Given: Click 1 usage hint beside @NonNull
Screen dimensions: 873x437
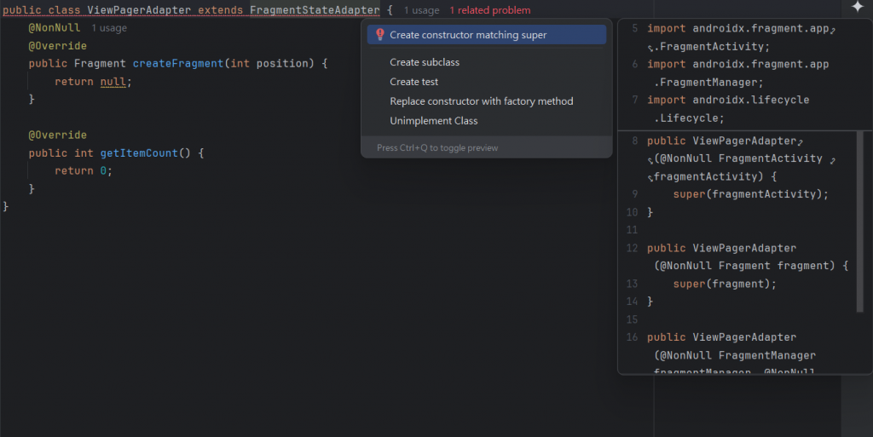Looking at the screenshot, I should click(109, 28).
